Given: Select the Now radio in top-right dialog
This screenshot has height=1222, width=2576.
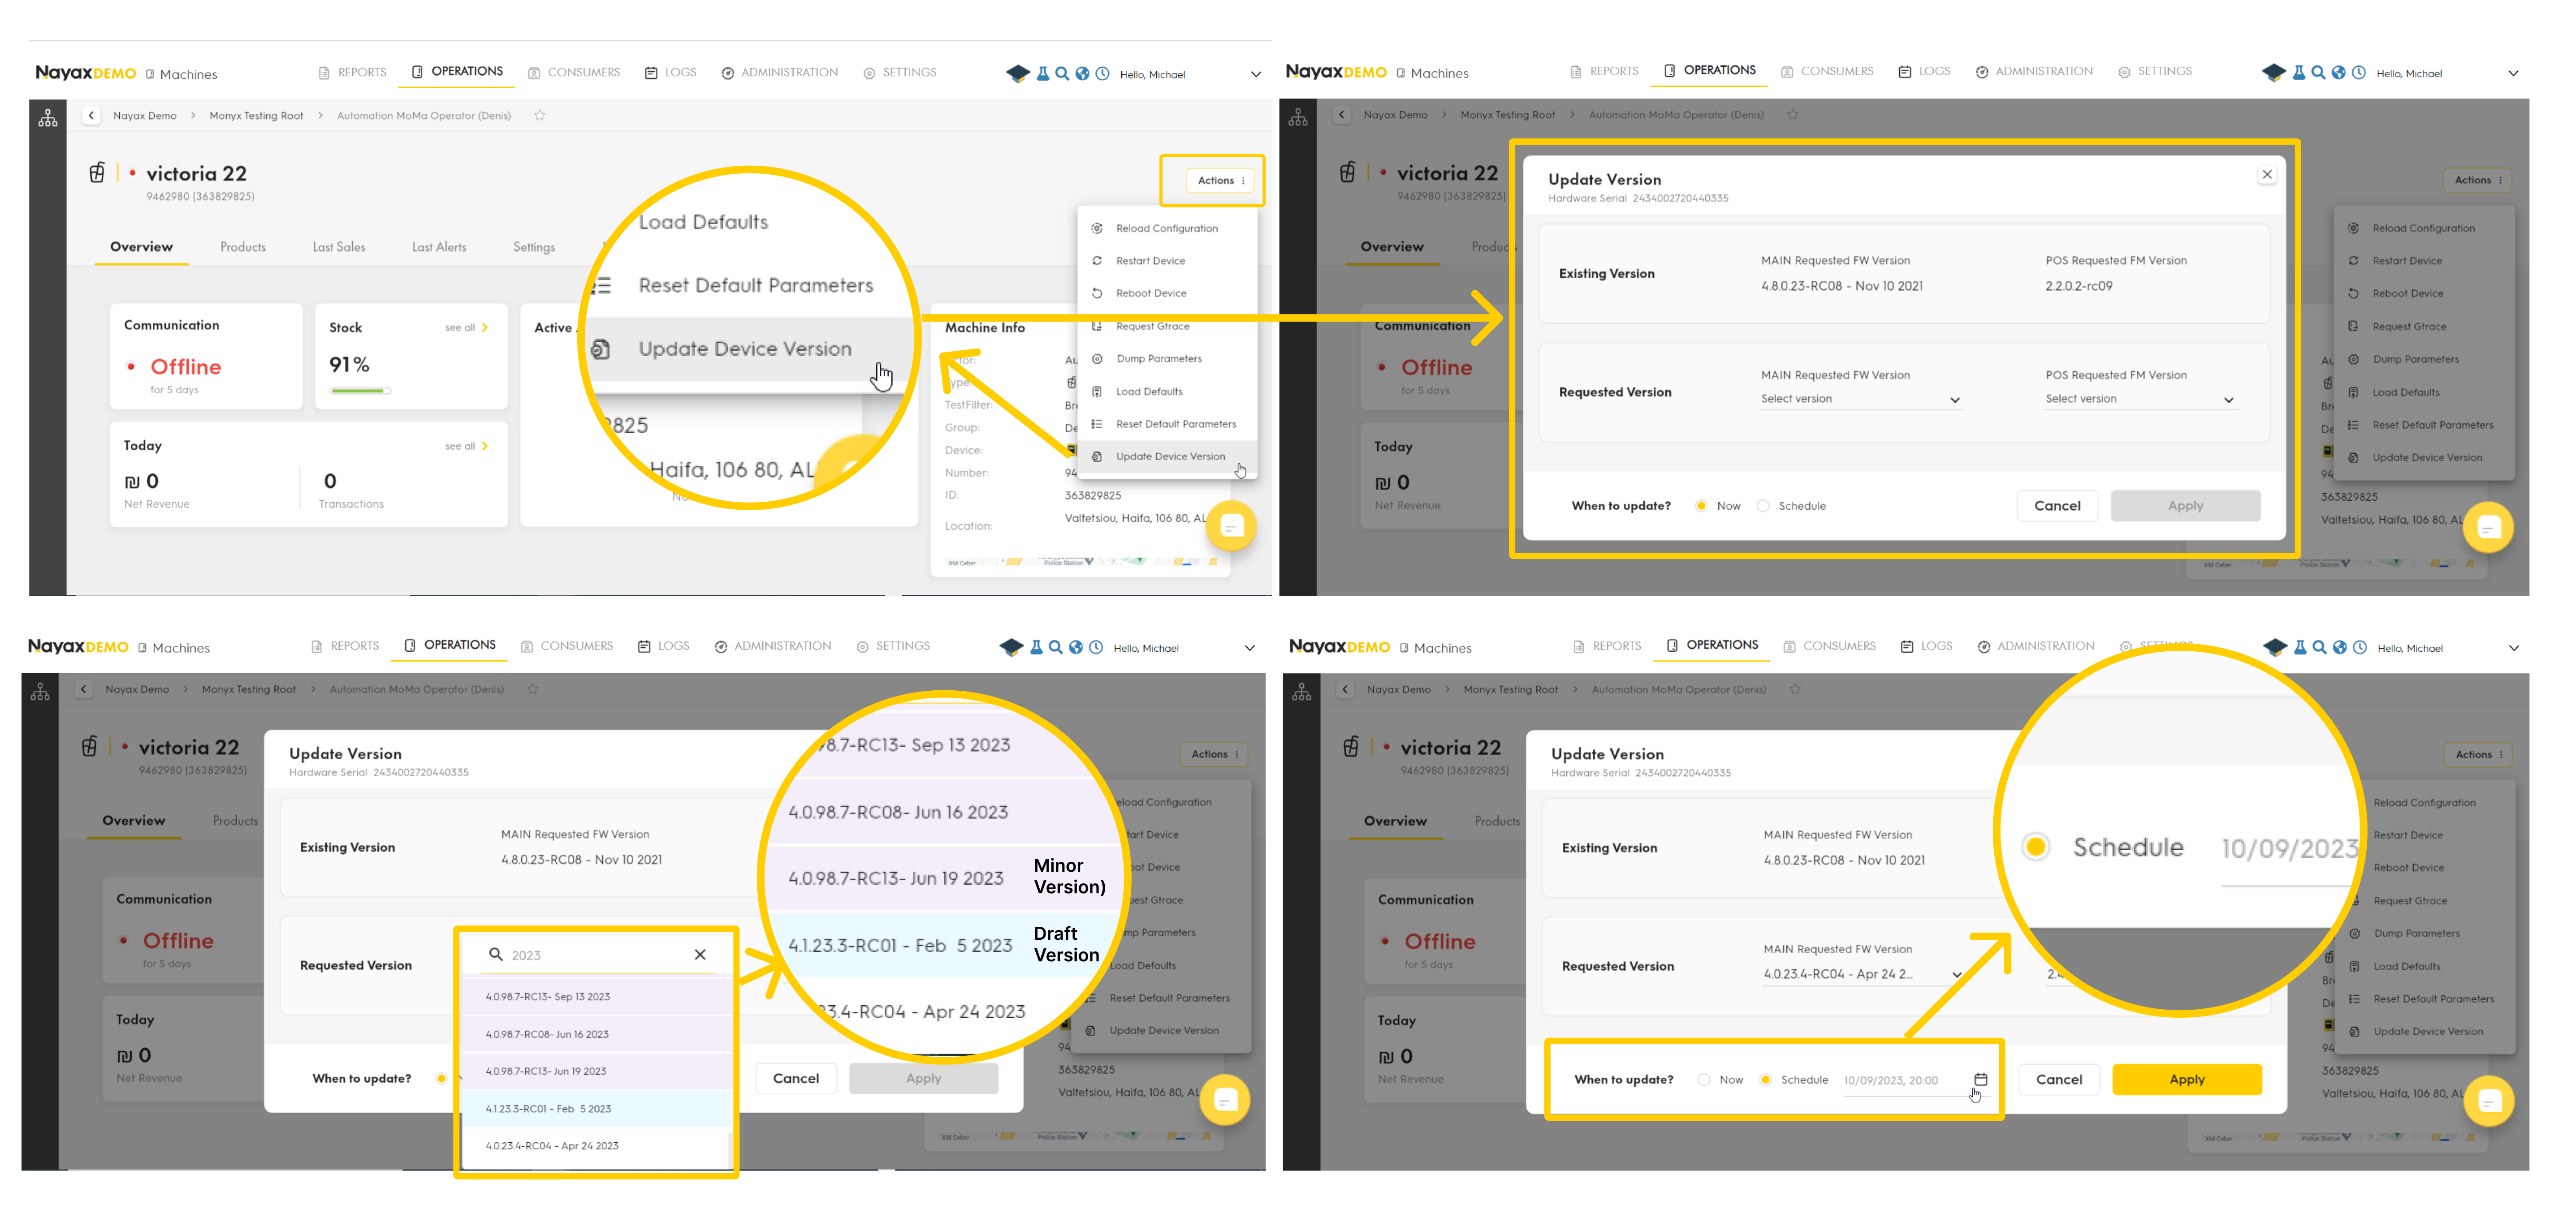Looking at the screenshot, I should point(1701,507).
